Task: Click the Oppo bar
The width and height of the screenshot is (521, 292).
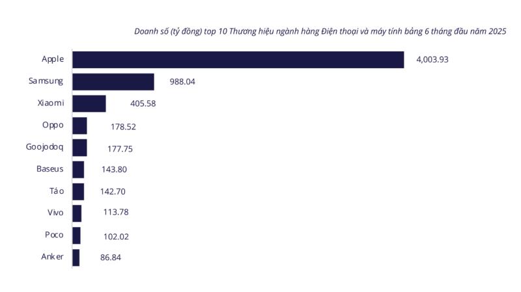Action: (x=79, y=126)
